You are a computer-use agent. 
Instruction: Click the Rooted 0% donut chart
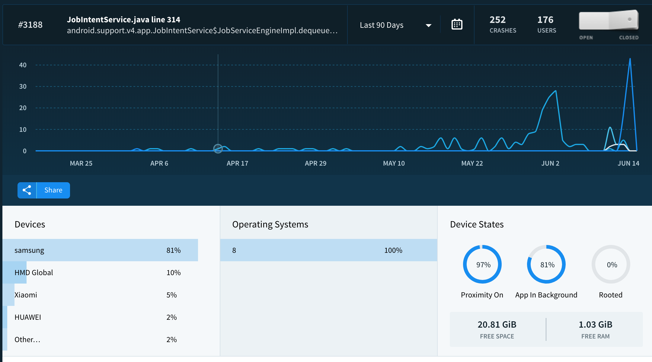pos(611,265)
